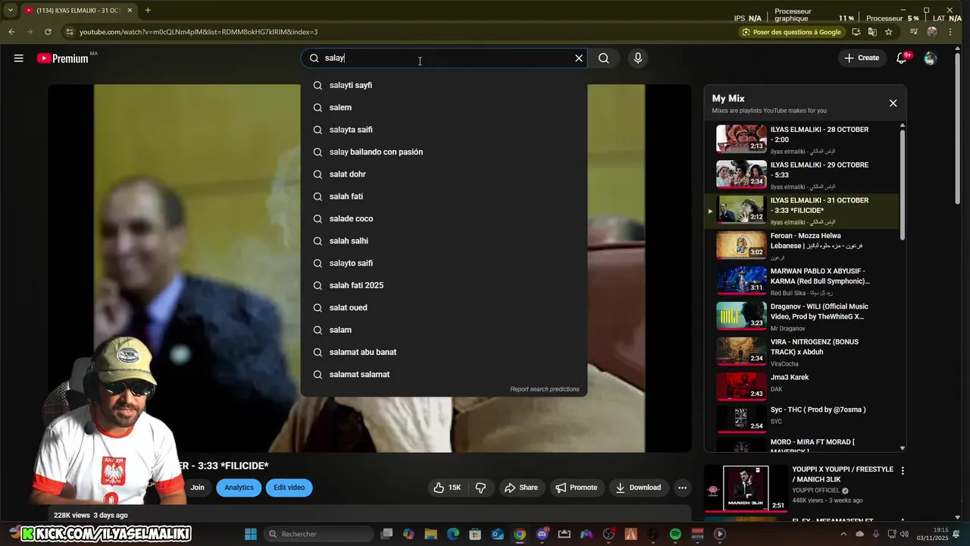
Task: Select the "salamat abu banat" suggestion
Action: (444, 352)
